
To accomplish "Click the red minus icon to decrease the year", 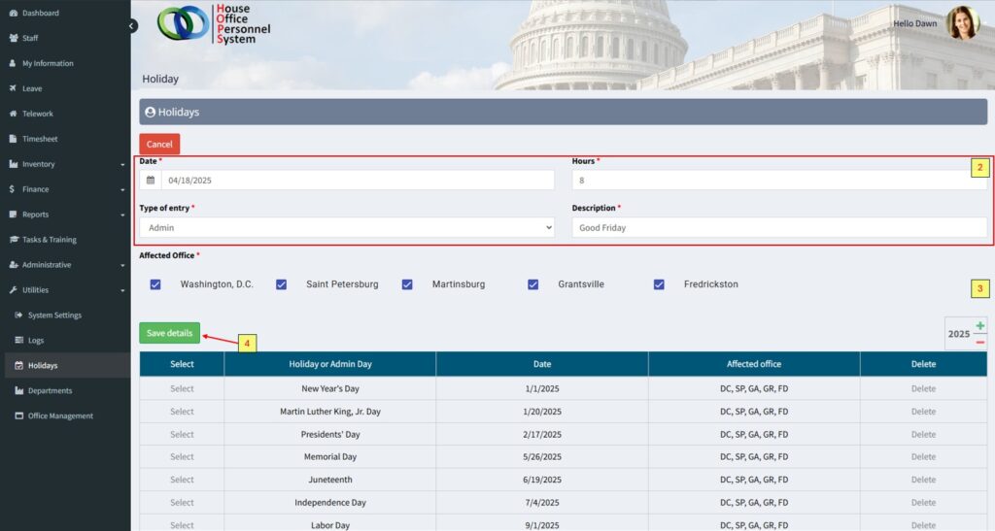I will [979, 342].
